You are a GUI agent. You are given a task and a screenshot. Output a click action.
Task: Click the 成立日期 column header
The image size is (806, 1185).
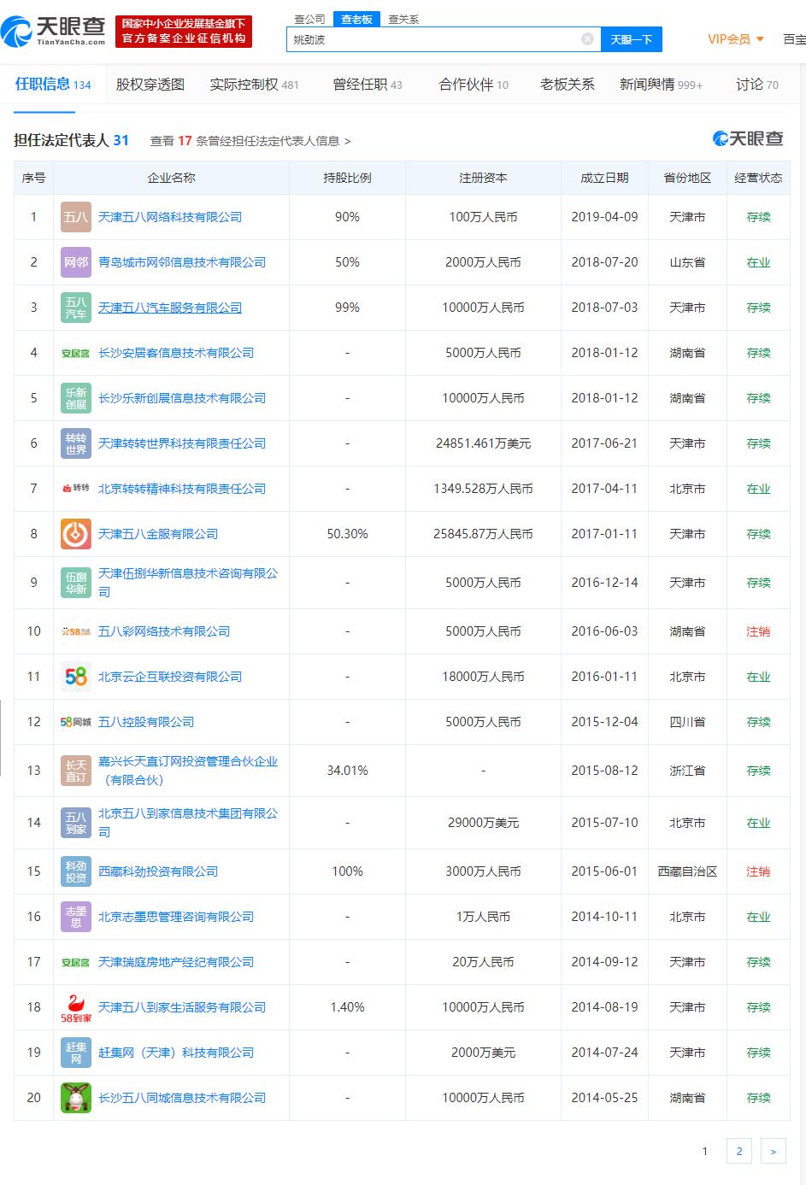[604, 178]
